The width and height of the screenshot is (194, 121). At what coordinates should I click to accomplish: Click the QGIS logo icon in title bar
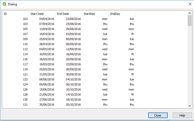(5, 4)
